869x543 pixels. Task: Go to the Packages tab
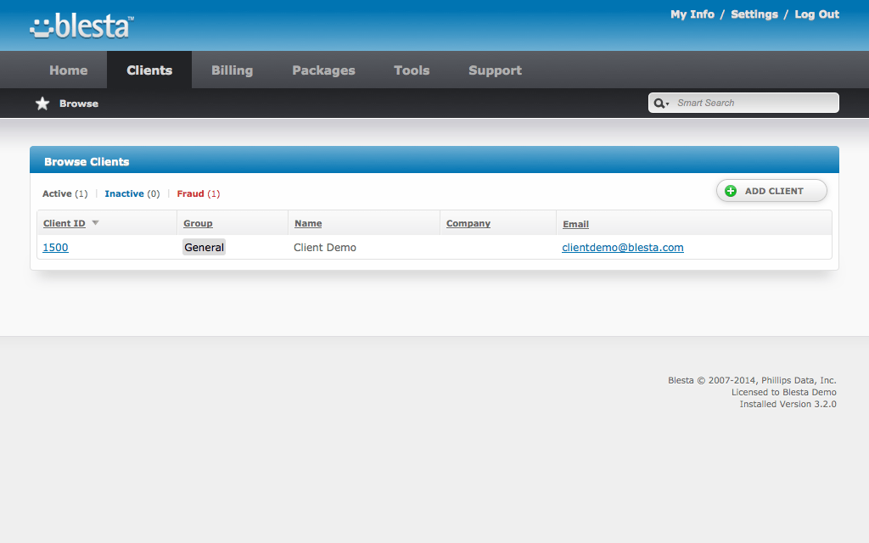323,70
